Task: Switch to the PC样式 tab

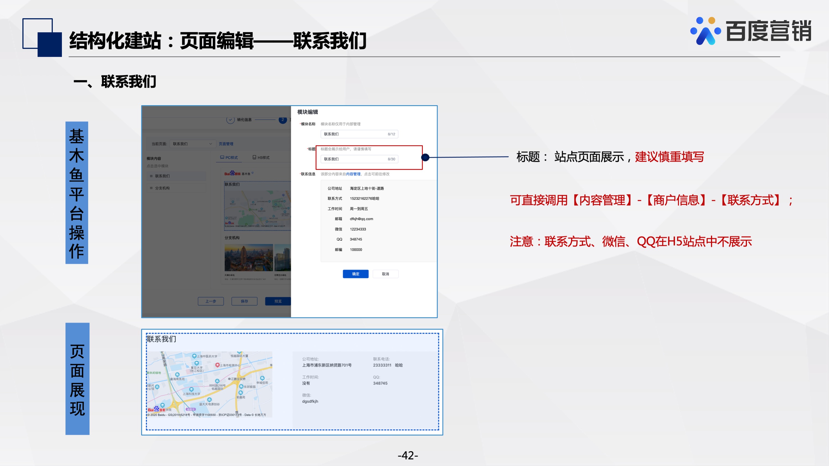Action: point(229,157)
